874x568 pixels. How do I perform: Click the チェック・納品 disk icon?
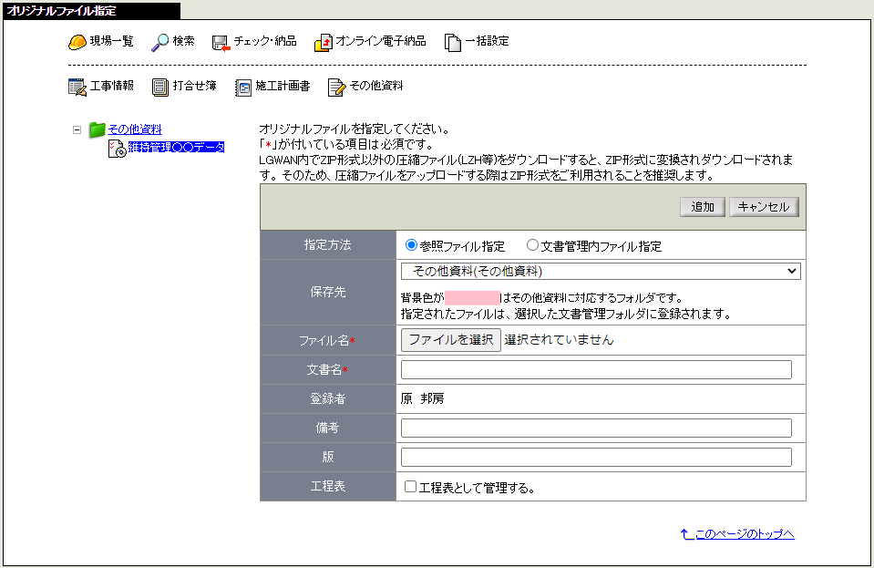tap(221, 43)
